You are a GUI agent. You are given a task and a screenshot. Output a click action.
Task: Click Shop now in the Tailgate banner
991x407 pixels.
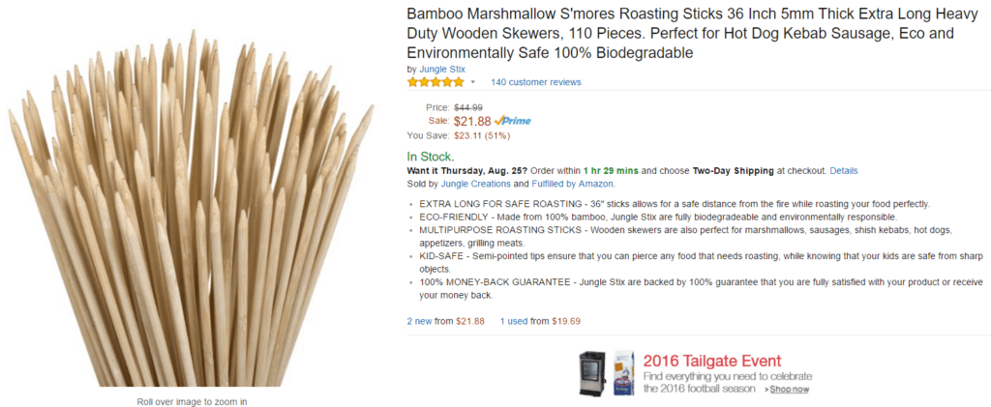(x=791, y=390)
